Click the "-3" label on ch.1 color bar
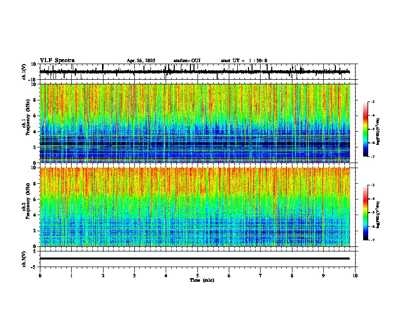Image resolution: width=400 pixels, height=309 pixels. 373,101
